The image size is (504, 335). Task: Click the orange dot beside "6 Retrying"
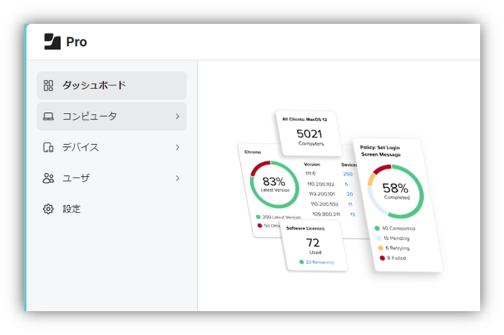tap(380, 248)
